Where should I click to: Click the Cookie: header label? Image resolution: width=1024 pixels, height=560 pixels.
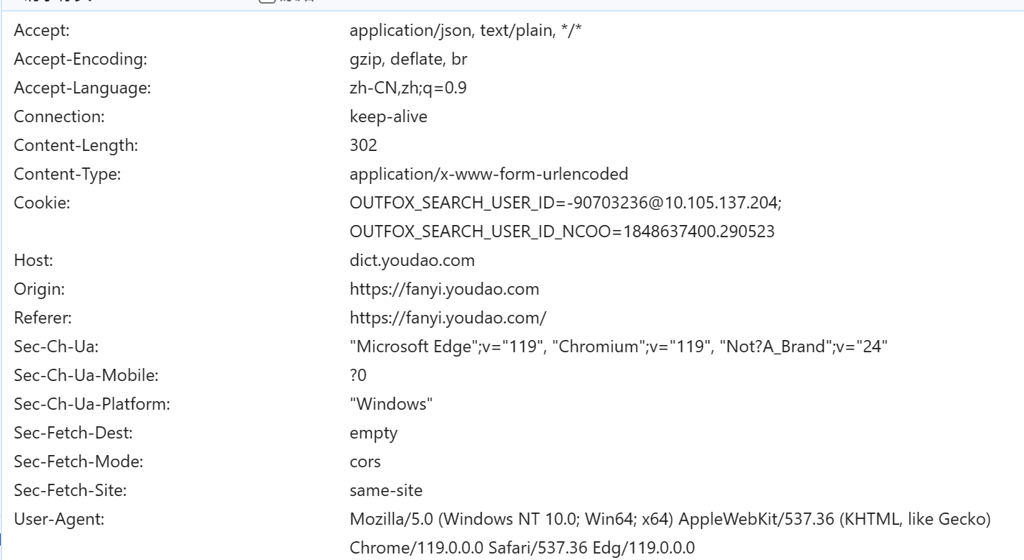pyautogui.click(x=42, y=203)
